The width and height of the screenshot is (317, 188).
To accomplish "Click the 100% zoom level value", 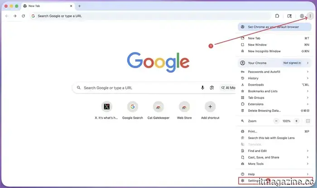I will coord(286,121).
